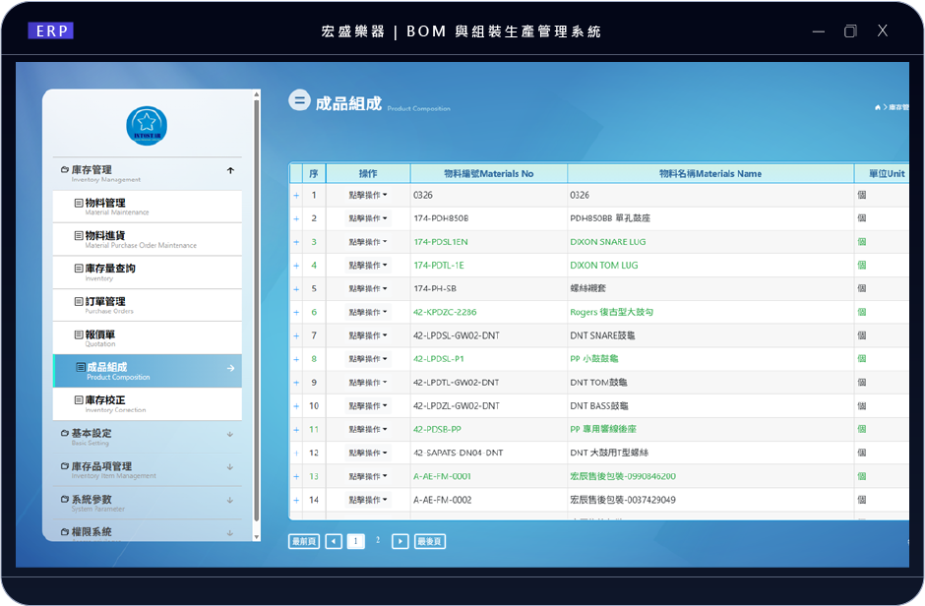925x606 pixels.
Task: Go to the next page arrow
Action: click(x=400, y=541)
